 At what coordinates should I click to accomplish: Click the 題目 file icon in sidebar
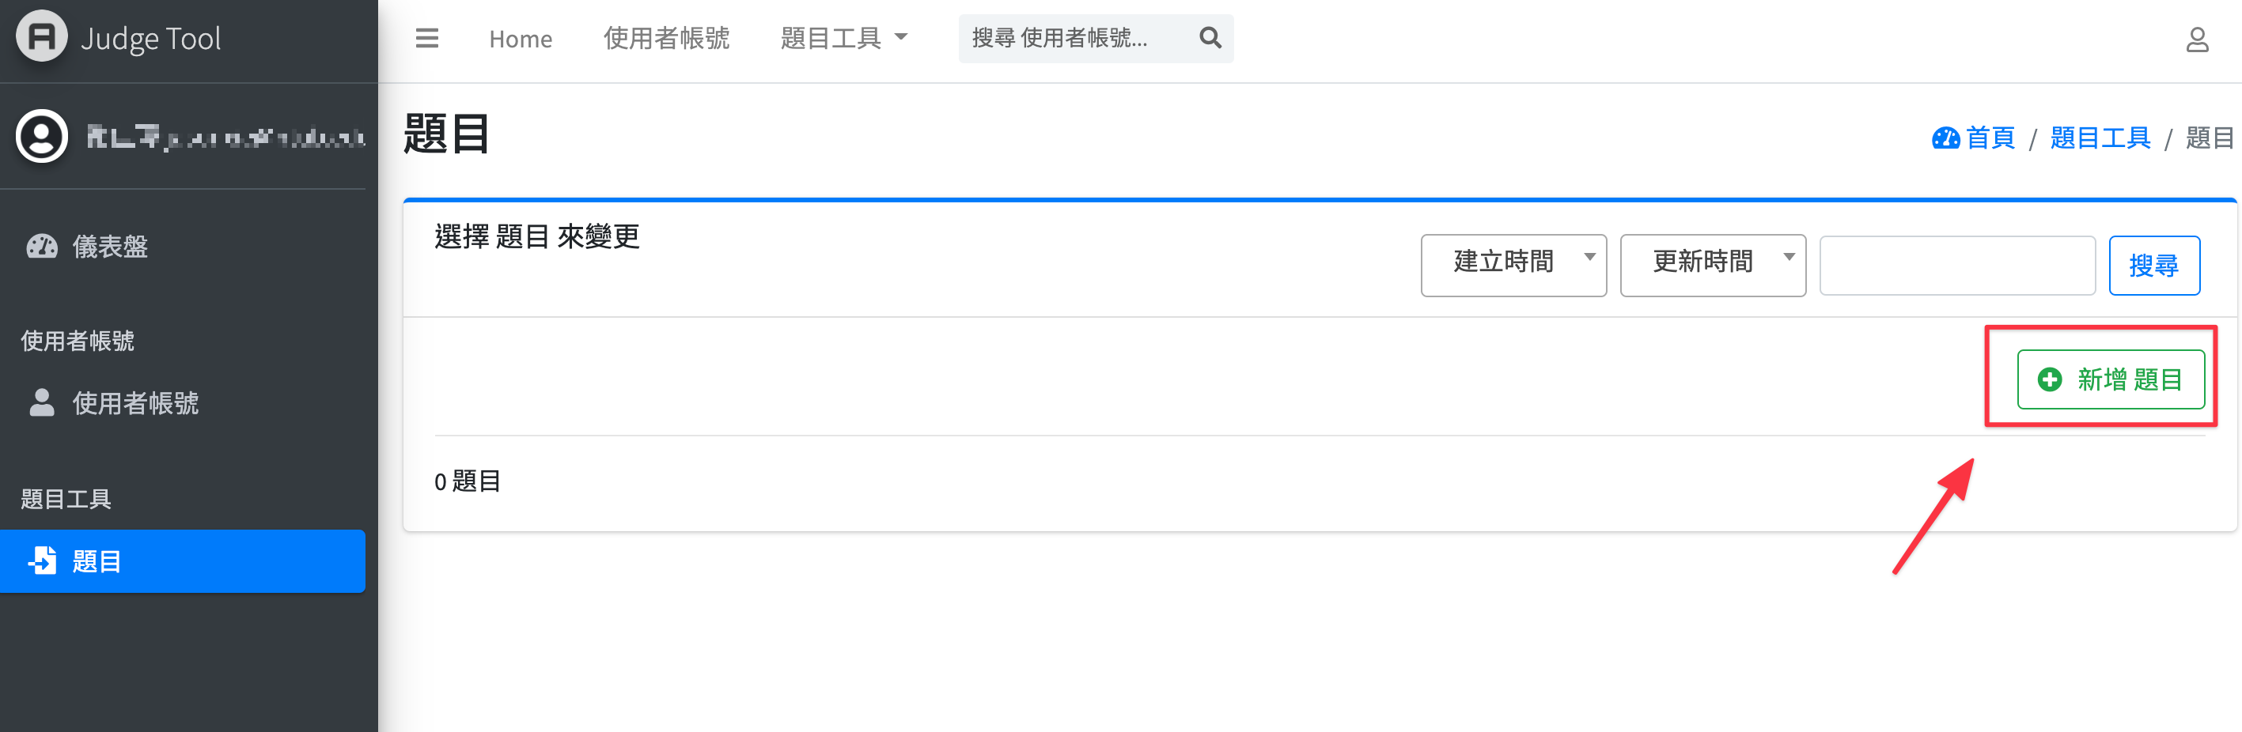42,560
